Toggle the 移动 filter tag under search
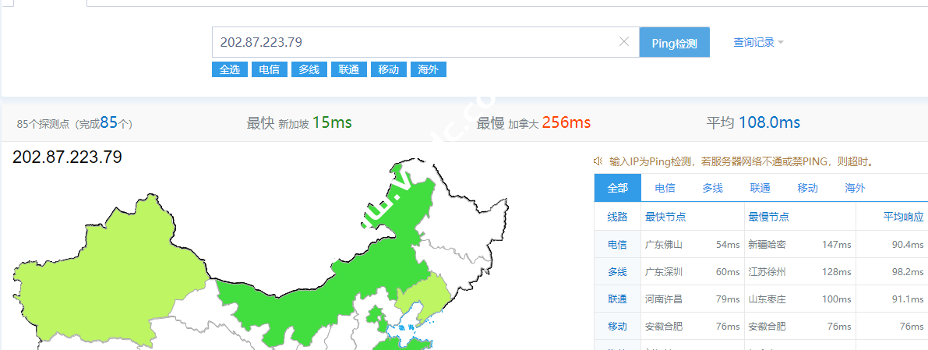This screenshot has height=350, width=928. [388, 69]
